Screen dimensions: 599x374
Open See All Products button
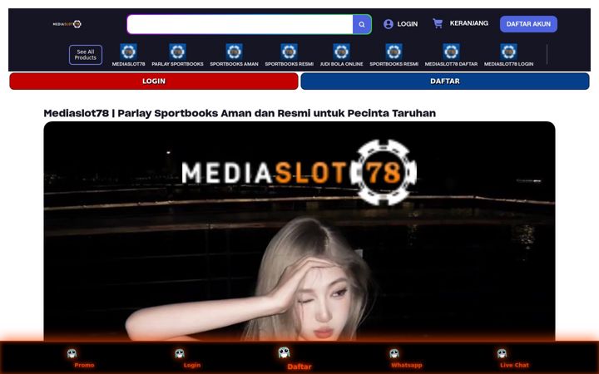(x=86, y=55)
